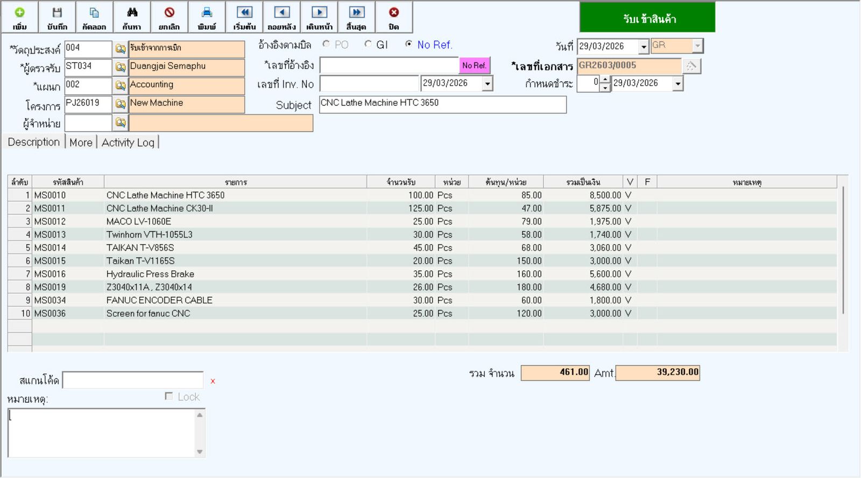
Task: Click the barcode scan (สแกนโค้ด) input field
Action: (x=133, y=380)
